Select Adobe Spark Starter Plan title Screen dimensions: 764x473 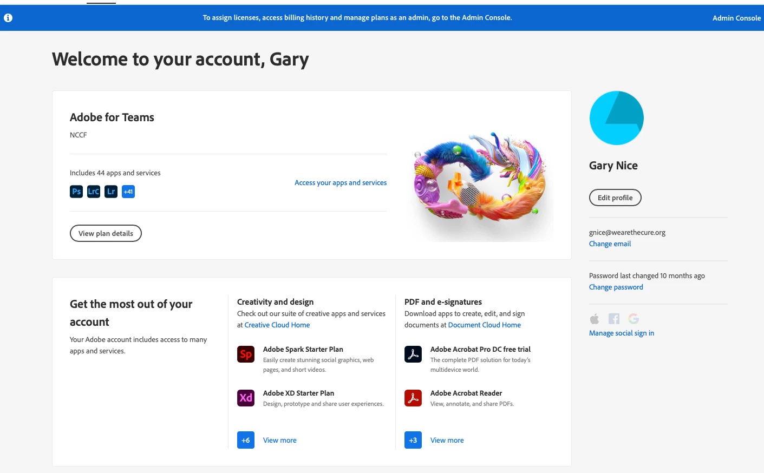click(x=303, y=350)
